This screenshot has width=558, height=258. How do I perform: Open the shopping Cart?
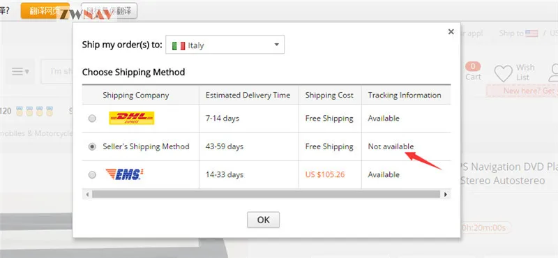tap(473, 72)
